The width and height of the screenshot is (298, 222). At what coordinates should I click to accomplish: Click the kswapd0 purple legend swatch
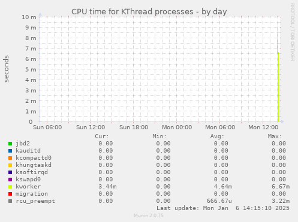[x=10, y=180]
